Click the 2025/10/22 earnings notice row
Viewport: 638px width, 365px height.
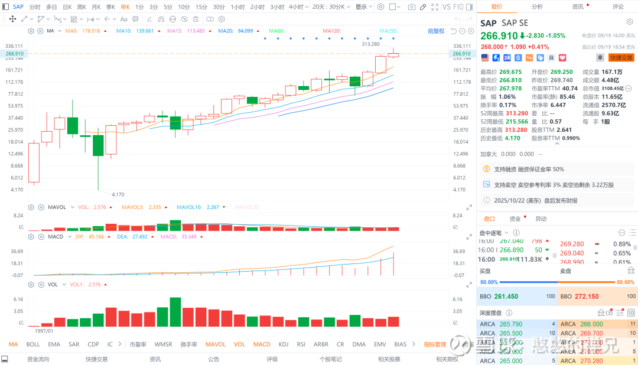click(x=557, y=200)
